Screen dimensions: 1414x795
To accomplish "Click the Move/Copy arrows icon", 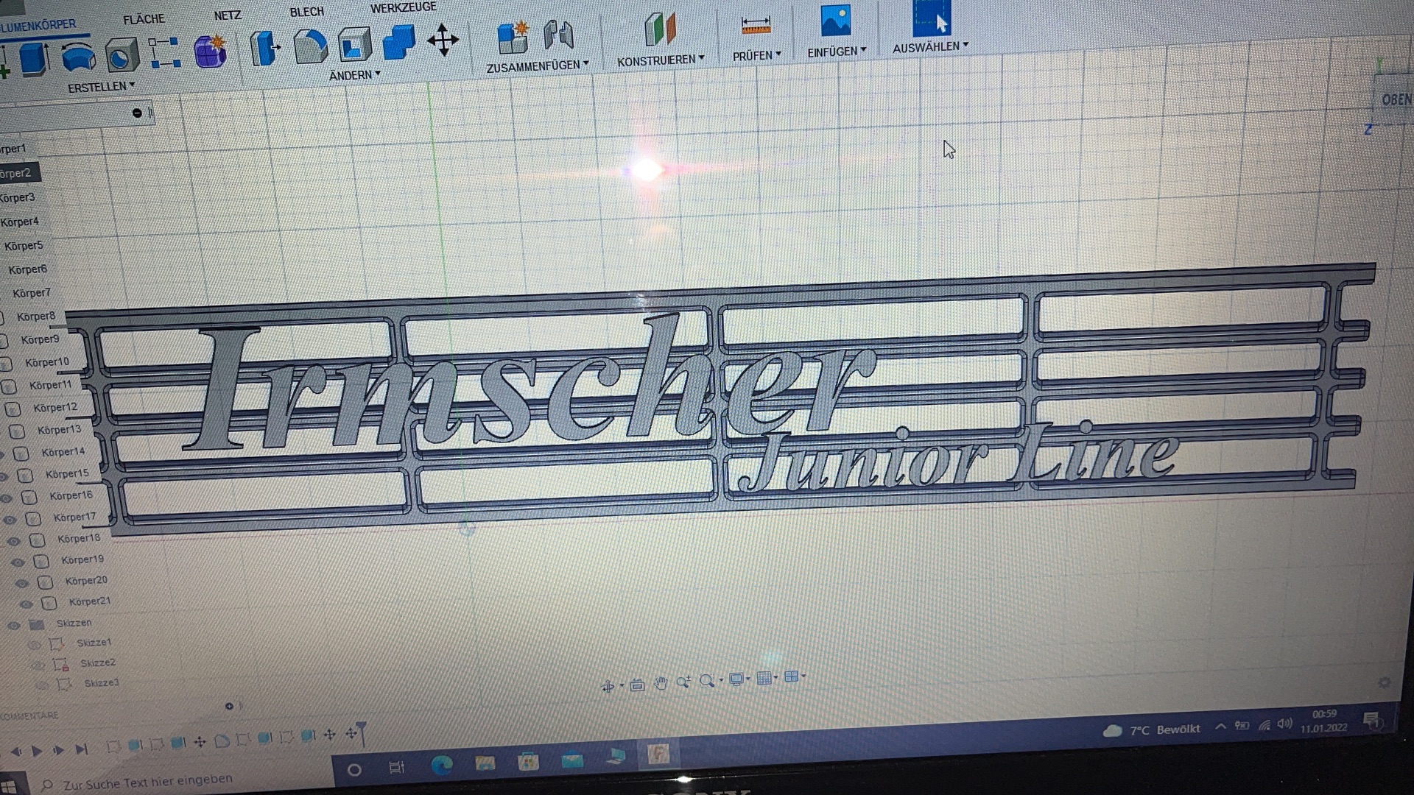I will [x=443, y=40].
